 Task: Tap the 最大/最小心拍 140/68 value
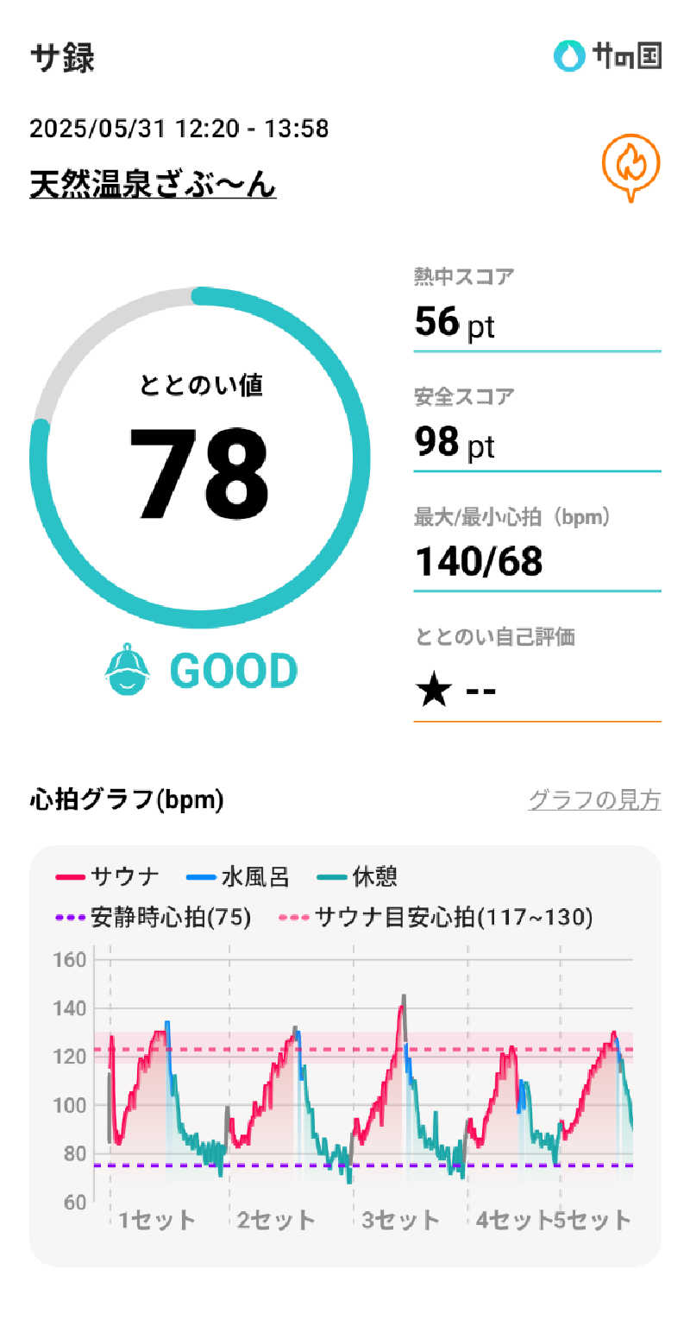[480, 562]
